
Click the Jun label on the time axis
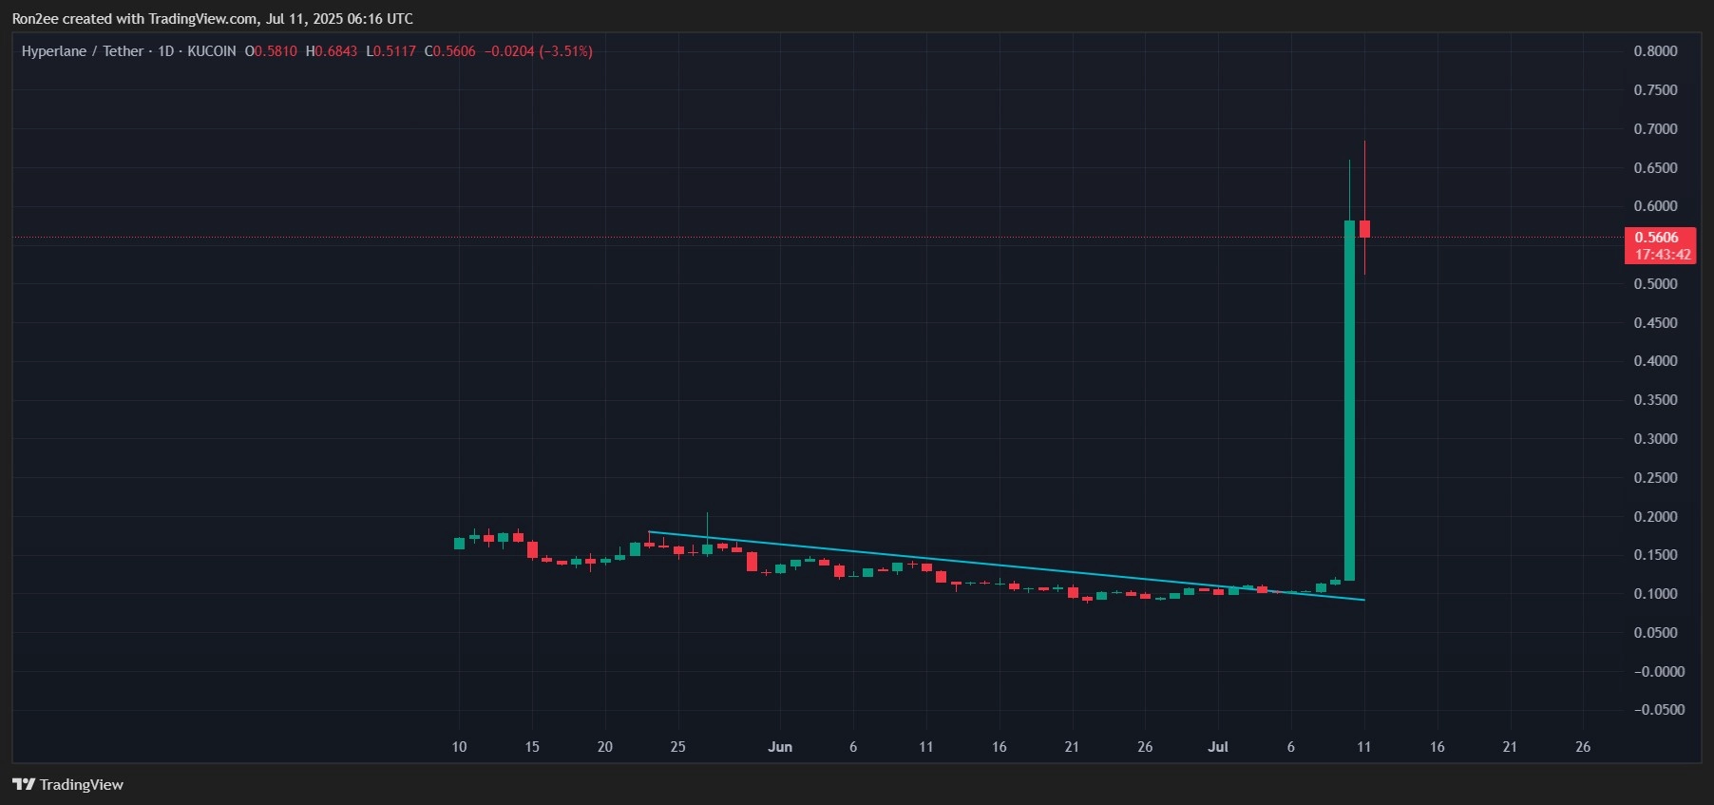779,747
